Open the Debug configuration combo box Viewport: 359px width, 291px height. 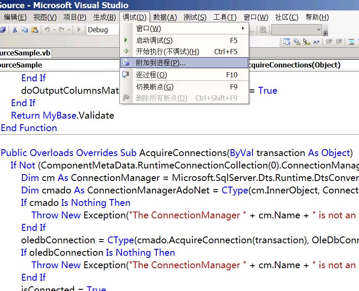pos(103,30)
